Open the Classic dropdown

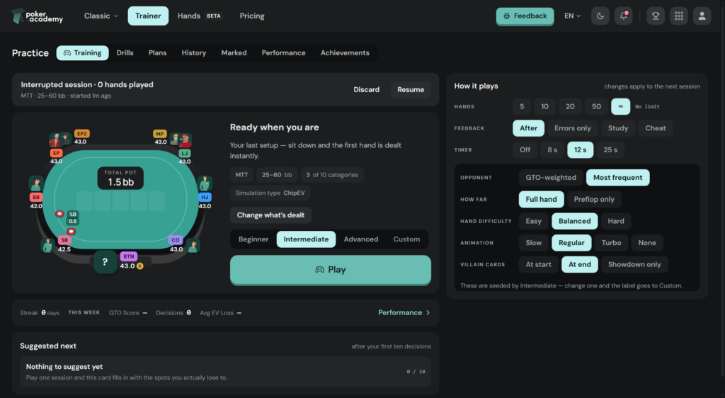tap(101, 16)
